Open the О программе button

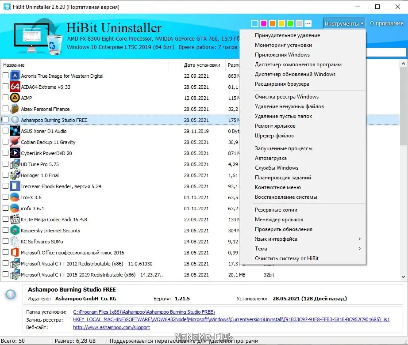387,23
